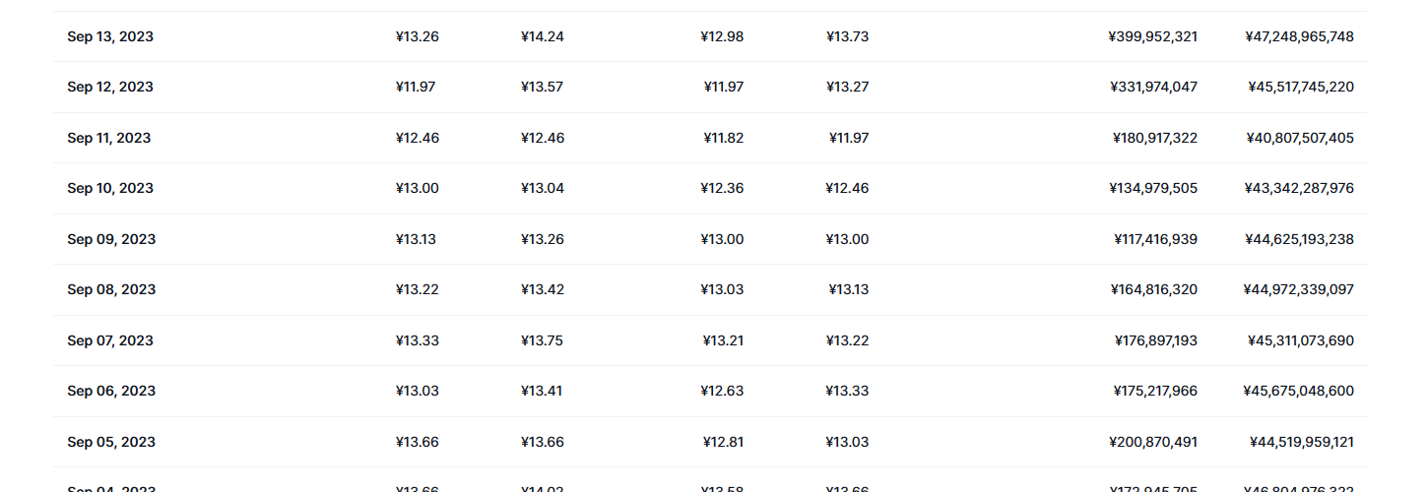
Task: Select the Sep 09, 2023 date cell
Action: pos(111,239)
